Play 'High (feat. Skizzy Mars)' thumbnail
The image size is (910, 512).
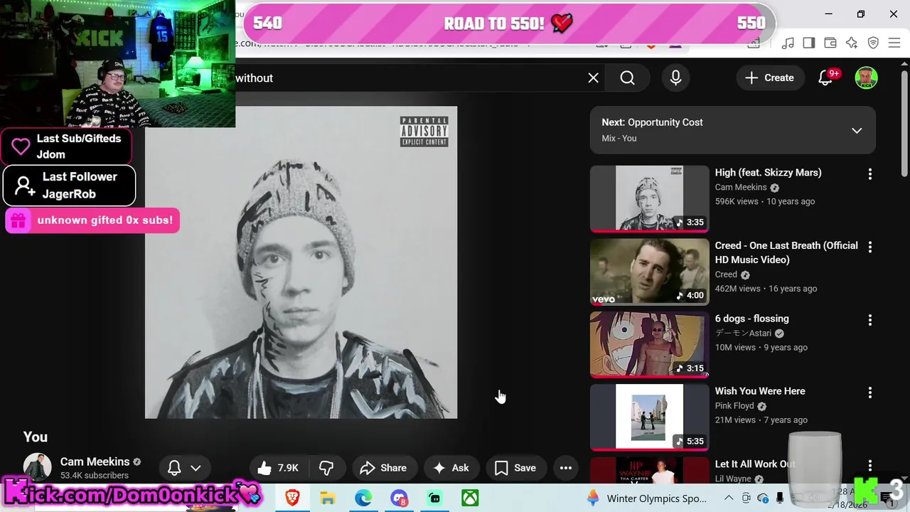pyautogui.click(x=649, y=198)
